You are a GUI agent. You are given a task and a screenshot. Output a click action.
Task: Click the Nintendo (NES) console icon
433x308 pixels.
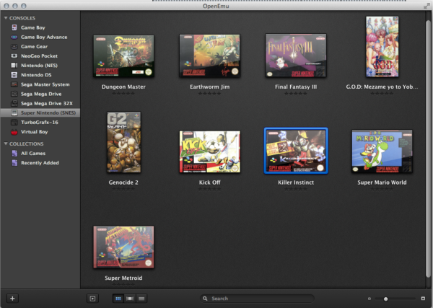(x=14, y=66)
